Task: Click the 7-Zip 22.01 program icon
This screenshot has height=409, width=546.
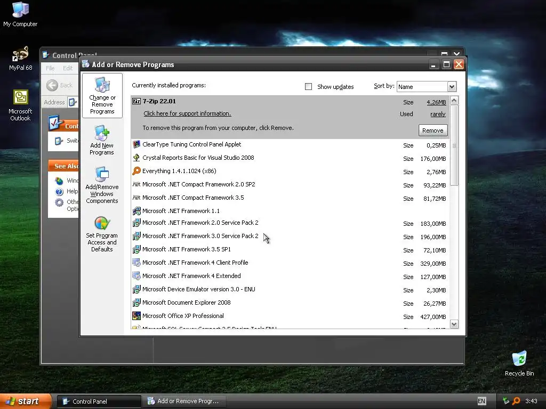Action: (x=136, y=101)
